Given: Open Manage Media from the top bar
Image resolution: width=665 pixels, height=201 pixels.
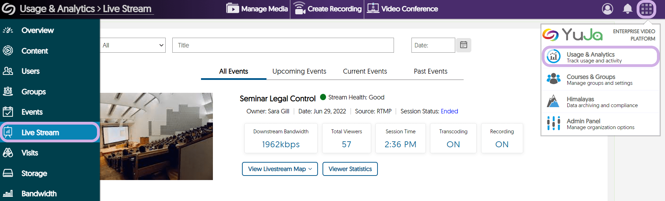Looking at the screenshot, I should click(x=257, y=9).
